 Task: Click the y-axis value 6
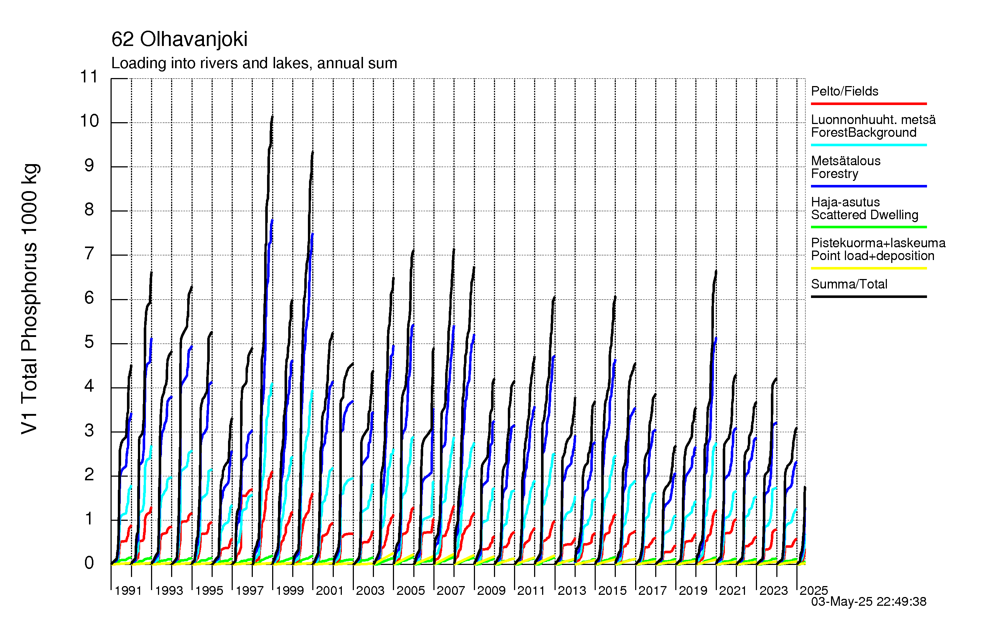[89, 298]
